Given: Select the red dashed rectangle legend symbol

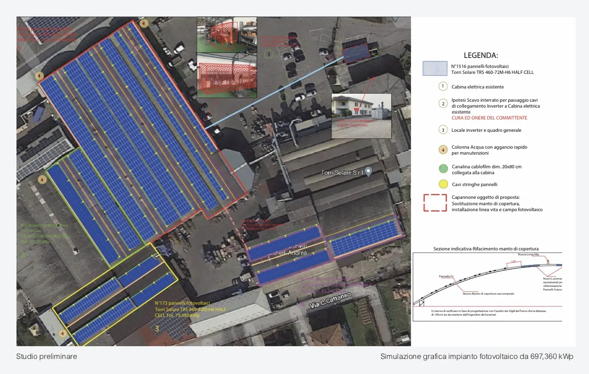Looking at the screenshot, I should click(436, 203).
